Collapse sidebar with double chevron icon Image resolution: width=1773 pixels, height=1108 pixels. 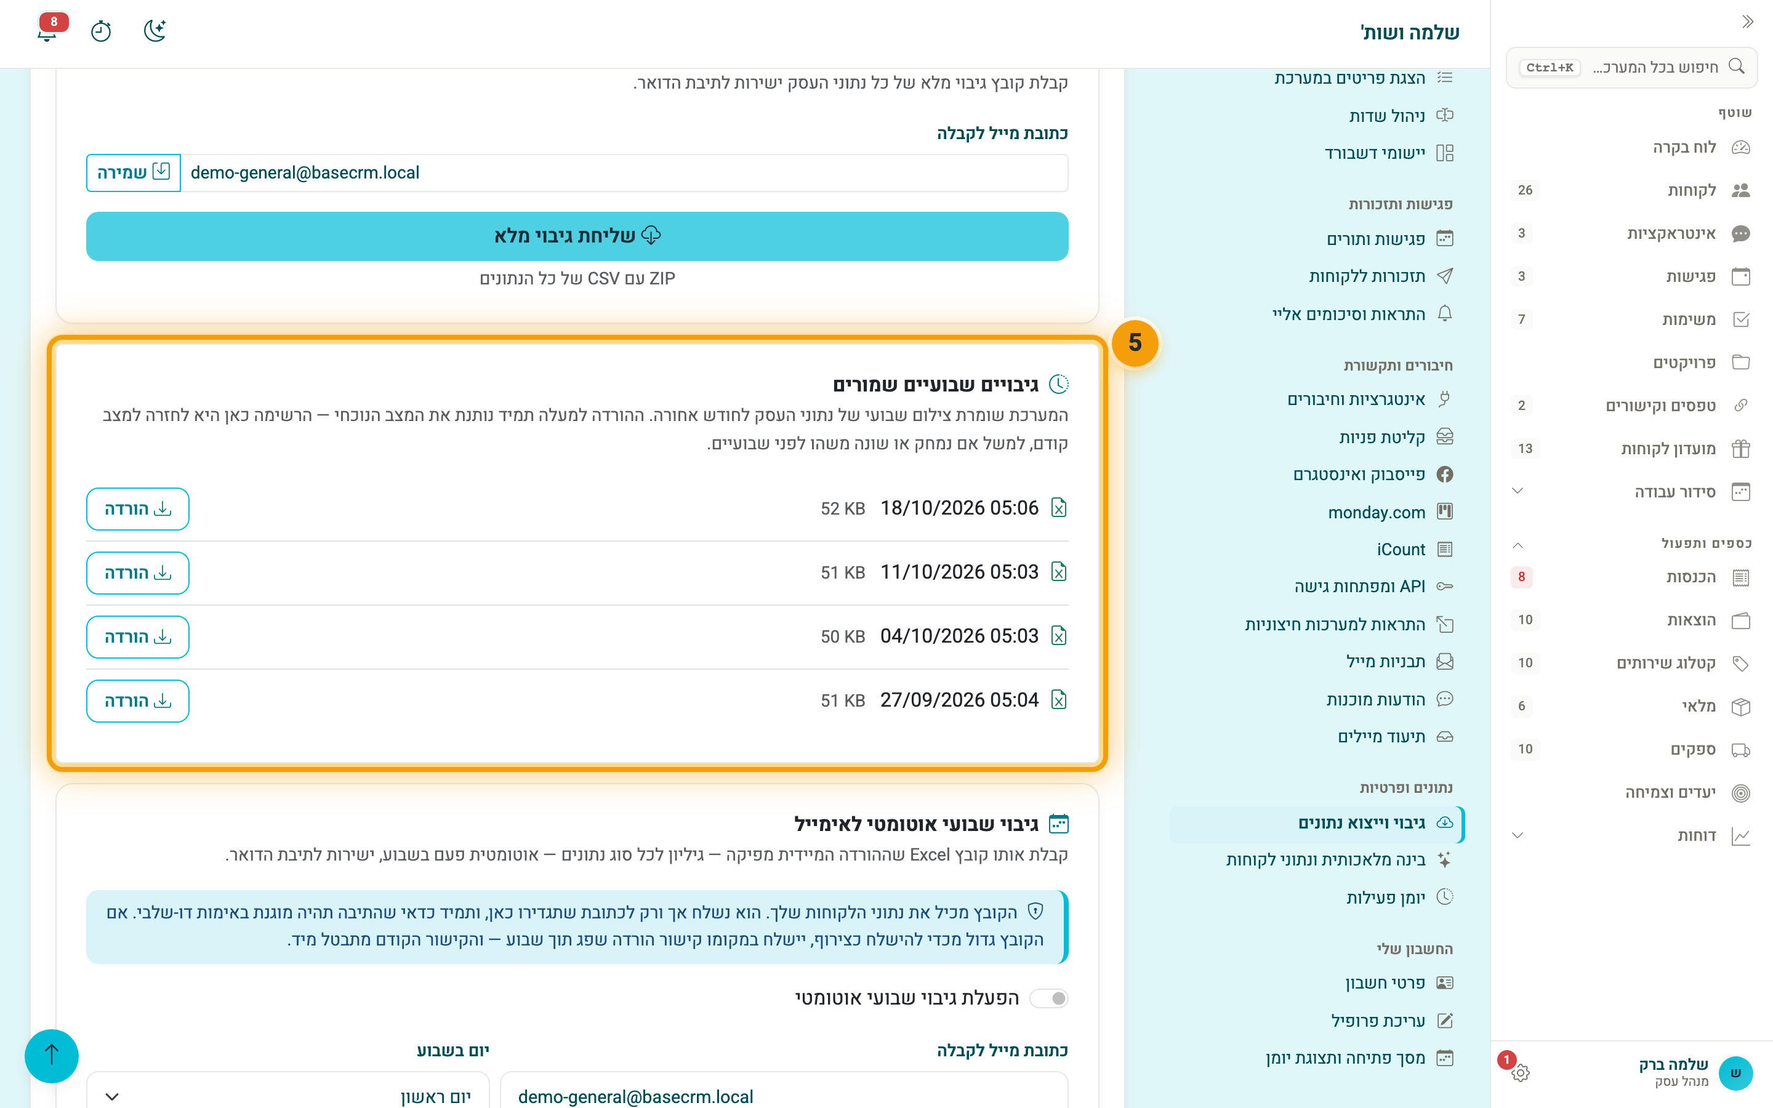coord(1747,22)
